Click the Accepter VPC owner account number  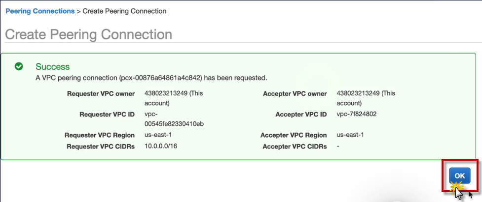pos(358,93)
